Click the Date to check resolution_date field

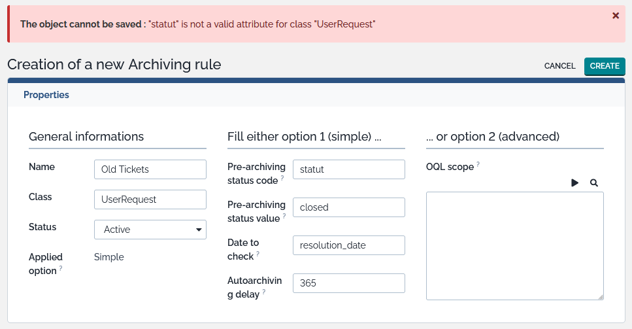[349, 245]
